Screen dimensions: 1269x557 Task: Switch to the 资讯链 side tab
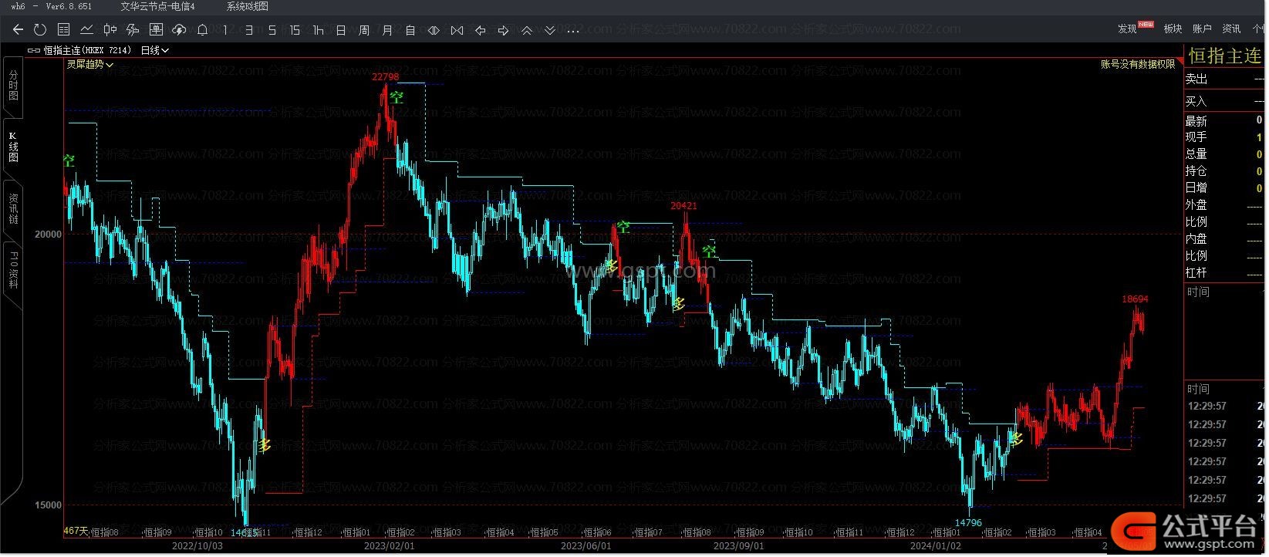pos(13,209)
